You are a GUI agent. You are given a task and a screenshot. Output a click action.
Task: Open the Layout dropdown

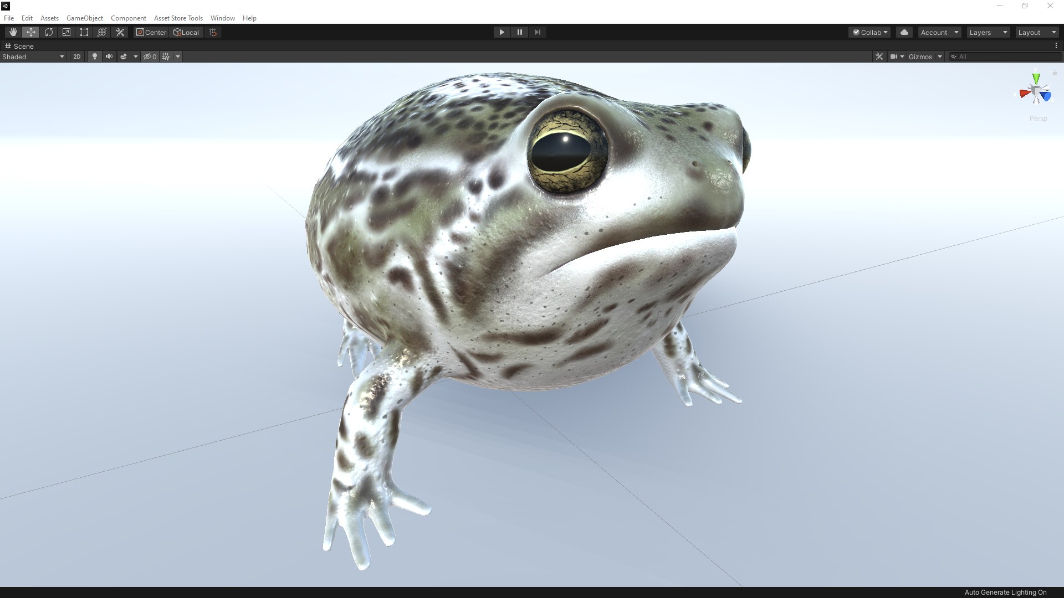coord(1037,32)
